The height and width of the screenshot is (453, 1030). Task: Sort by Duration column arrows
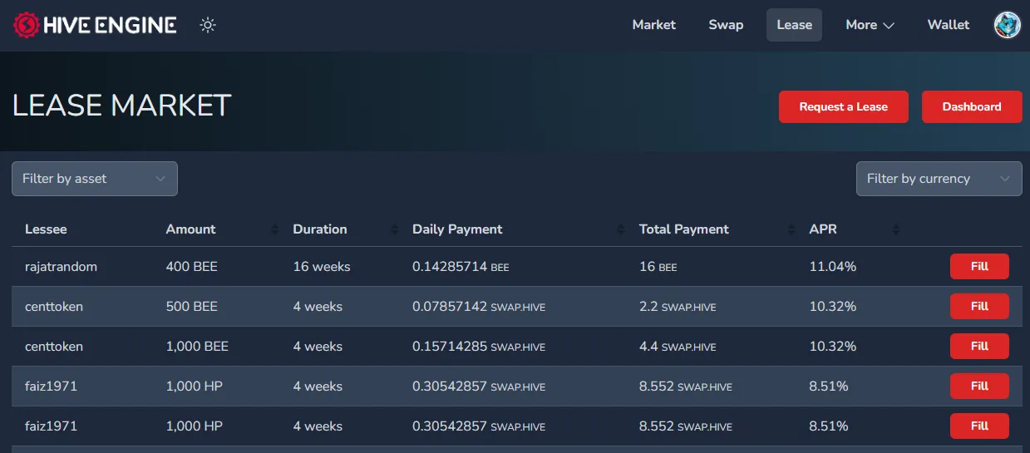tap(395, 229)
